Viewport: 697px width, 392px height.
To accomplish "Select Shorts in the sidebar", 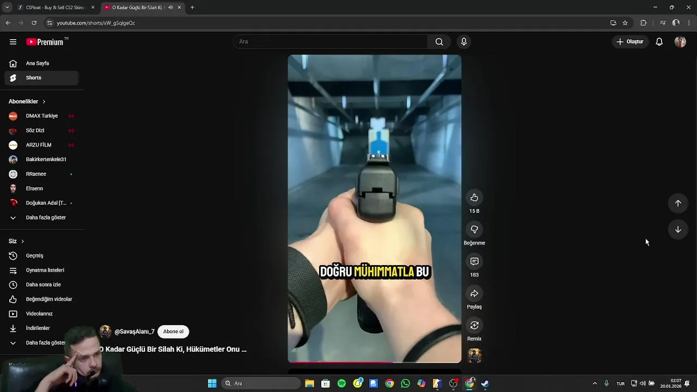I will point(42,78).
